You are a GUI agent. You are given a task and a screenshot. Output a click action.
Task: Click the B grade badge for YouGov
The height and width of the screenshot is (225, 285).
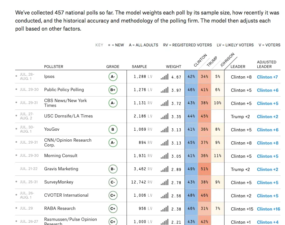tap(113, 130)
